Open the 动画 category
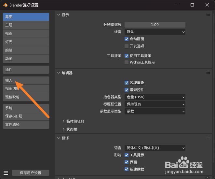The height and width of the screenshot is (179, 215). [26, 59]
